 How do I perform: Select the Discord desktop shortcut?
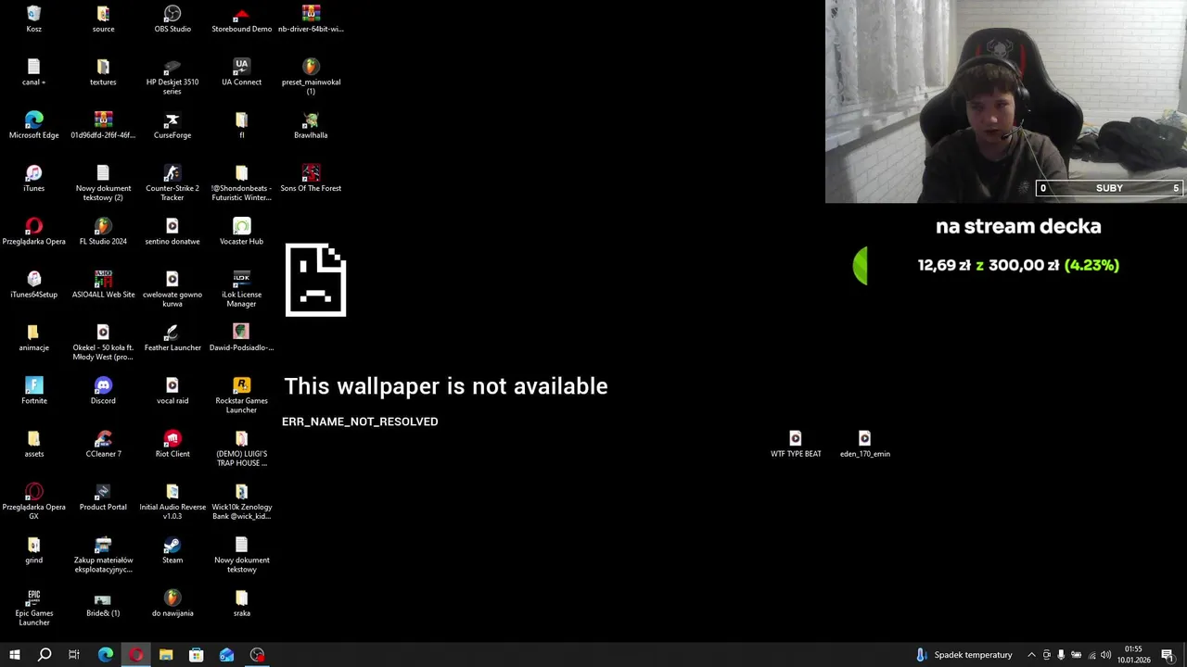[103, 391]
